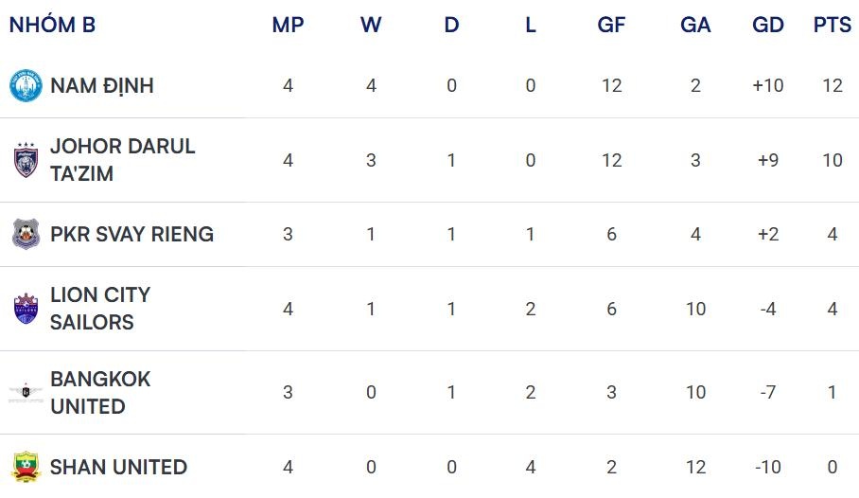Open the Shan United team name
859x498 pixels.
tap(118, 467)
